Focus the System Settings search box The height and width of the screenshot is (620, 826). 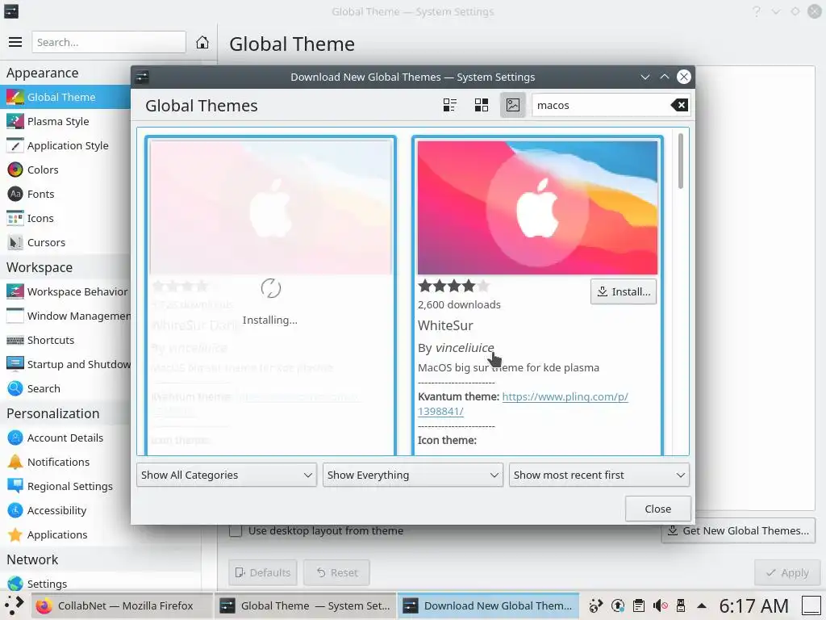(109, 42)
